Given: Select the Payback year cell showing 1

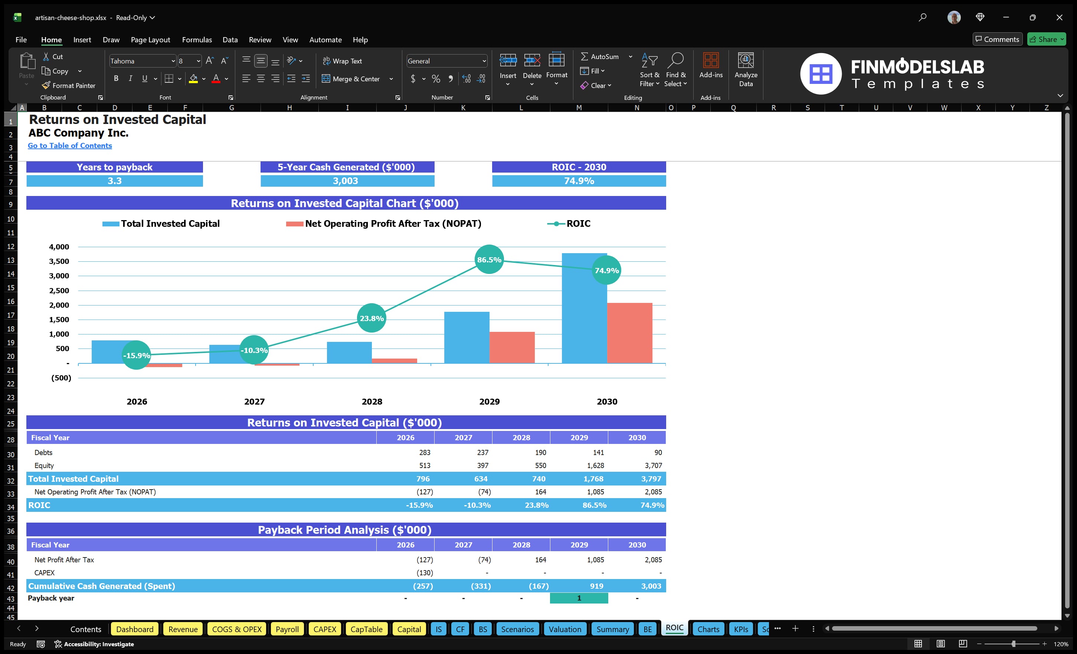Looking at the screenshot, I should 579,598.
